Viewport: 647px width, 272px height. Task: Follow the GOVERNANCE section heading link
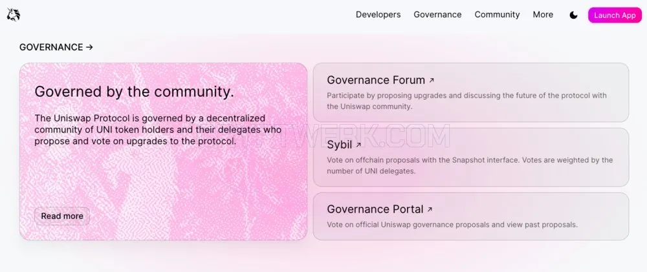[56, 47]
